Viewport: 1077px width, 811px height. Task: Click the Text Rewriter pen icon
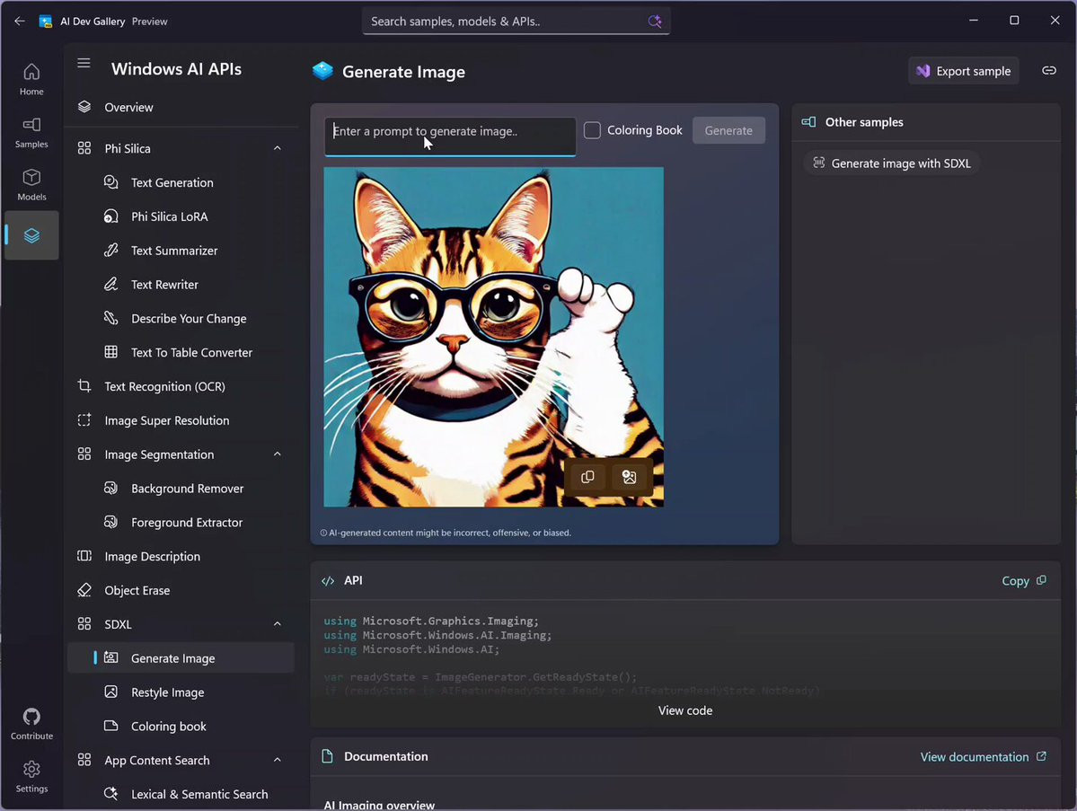pos(110,285)
